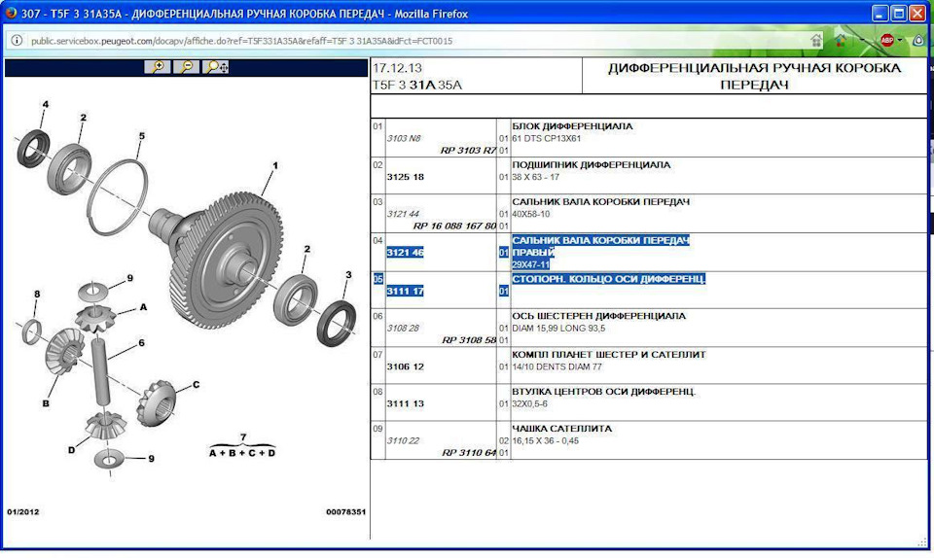Click callout C on planet gear
Screen dimensions: 934x558
[196, 384]
